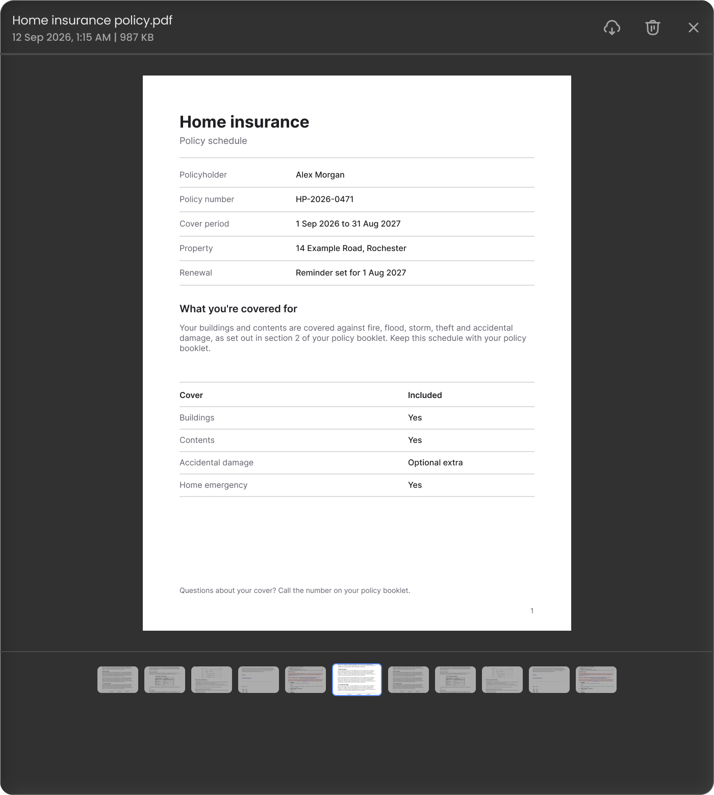Click the 'Questions about your cover?' footer note
714x795 pixels.
coord(295,590)
